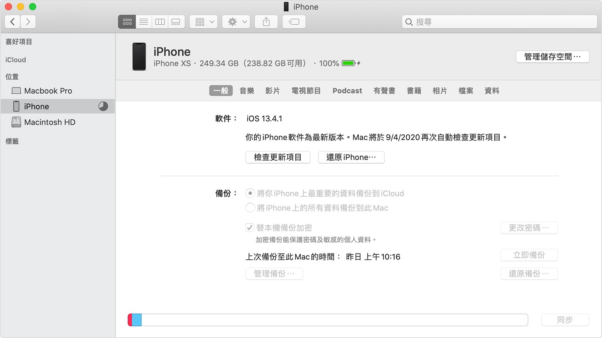This screenshot has height=338, width=602.
Task: Click the red segment of storage bar
Action: pos(130,320)
